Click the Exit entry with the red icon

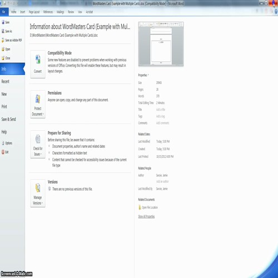5,152
